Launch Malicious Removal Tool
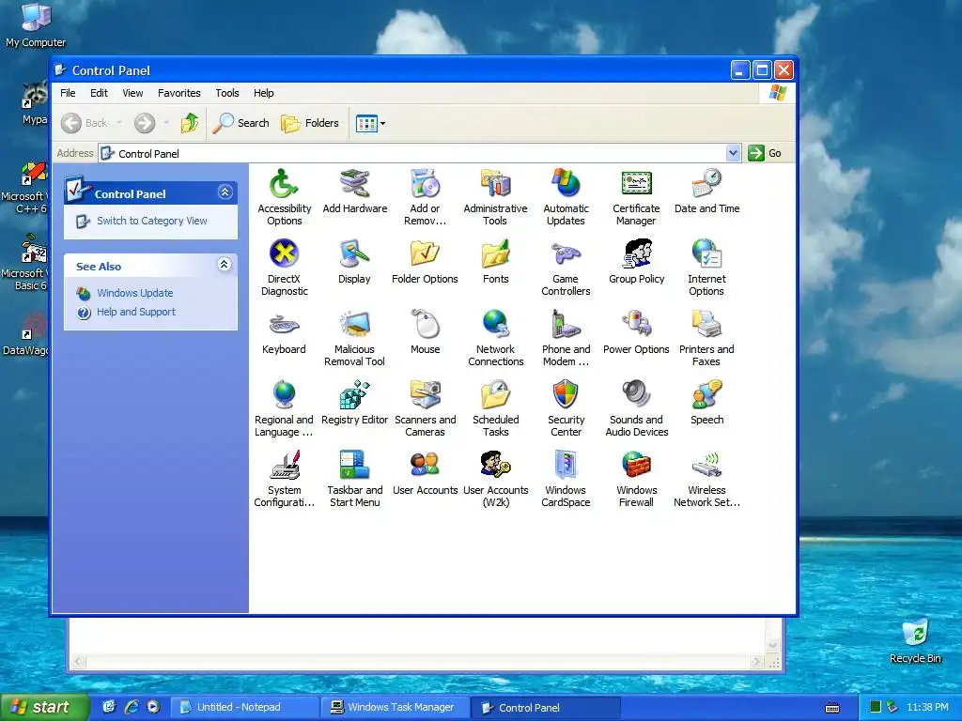The image size is (962, 721). click(354, 337)
